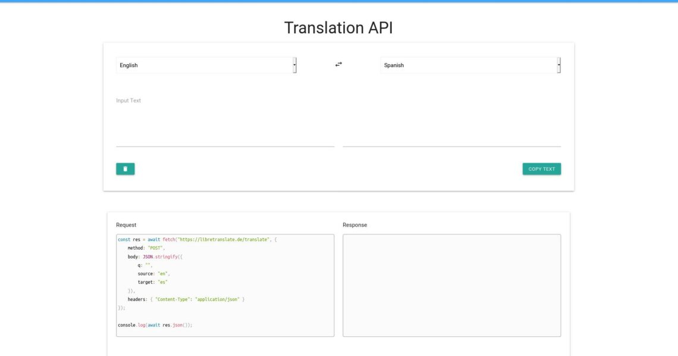Click the swap languages arrows icon
Viewport: 678px width, 356px height.
click(x=338, y=65)
